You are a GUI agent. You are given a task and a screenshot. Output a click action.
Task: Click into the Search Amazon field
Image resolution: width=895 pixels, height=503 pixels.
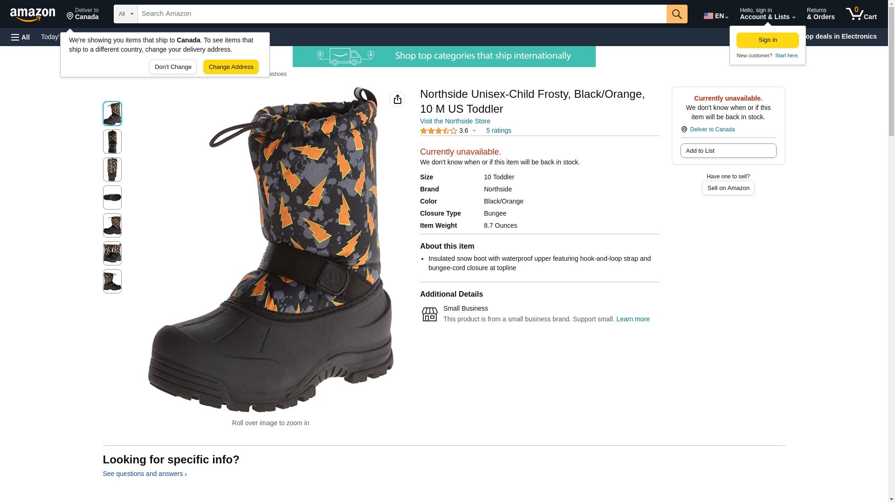tap(402, 14)
